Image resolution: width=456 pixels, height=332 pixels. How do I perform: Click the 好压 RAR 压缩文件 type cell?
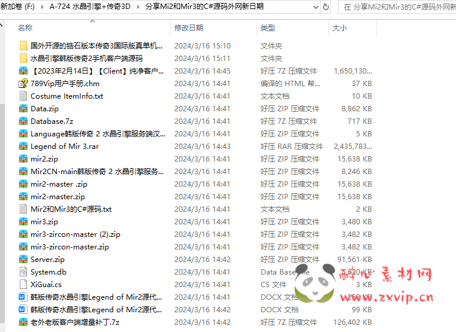pyautogui.click(x=292, y=147)
